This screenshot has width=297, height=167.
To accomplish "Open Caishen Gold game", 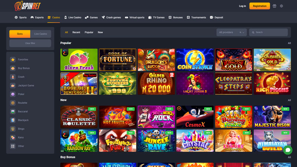I will (x=272, y=60).
